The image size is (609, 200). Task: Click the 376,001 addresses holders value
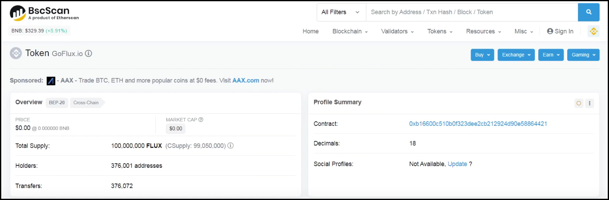[x=136, y=166]
